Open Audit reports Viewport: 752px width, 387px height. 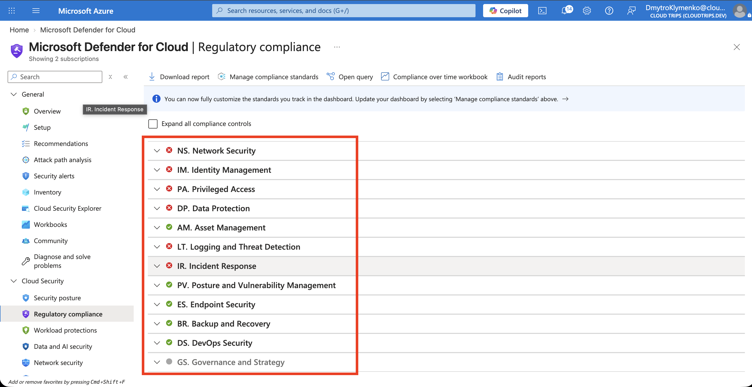[x=521, y=77]
